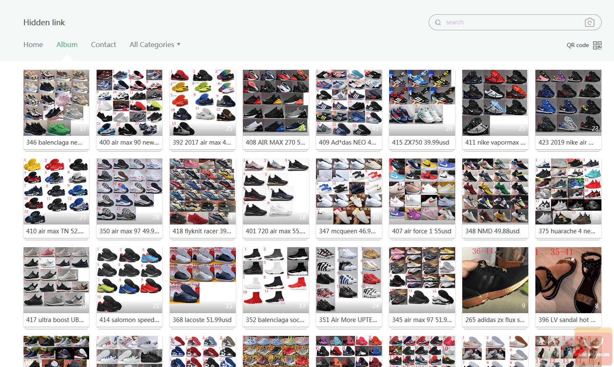Open the 400 air max 90 album thumbnail
614x367 pixels.
(x=129, y=103)
